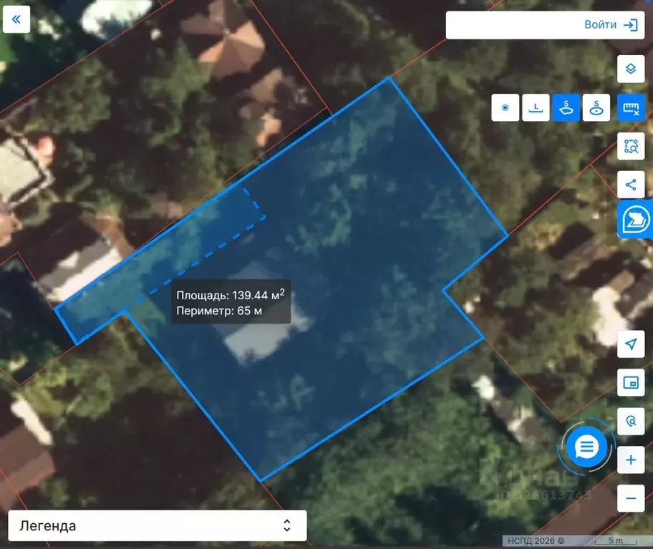
Task: Switch to circle area measurement mode
Action: click(x=596, y=108)
